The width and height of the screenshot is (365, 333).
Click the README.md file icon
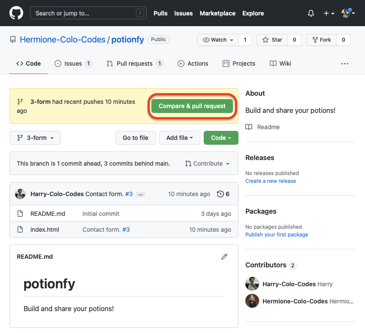[x=20, y=214]
